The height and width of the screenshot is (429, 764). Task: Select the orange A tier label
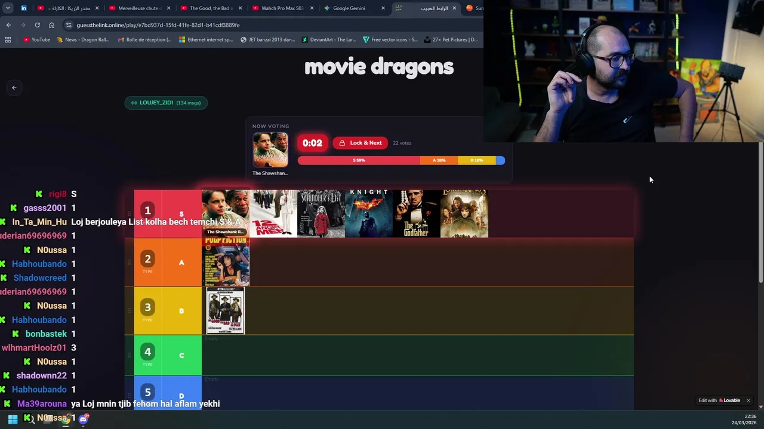point(181,262)
